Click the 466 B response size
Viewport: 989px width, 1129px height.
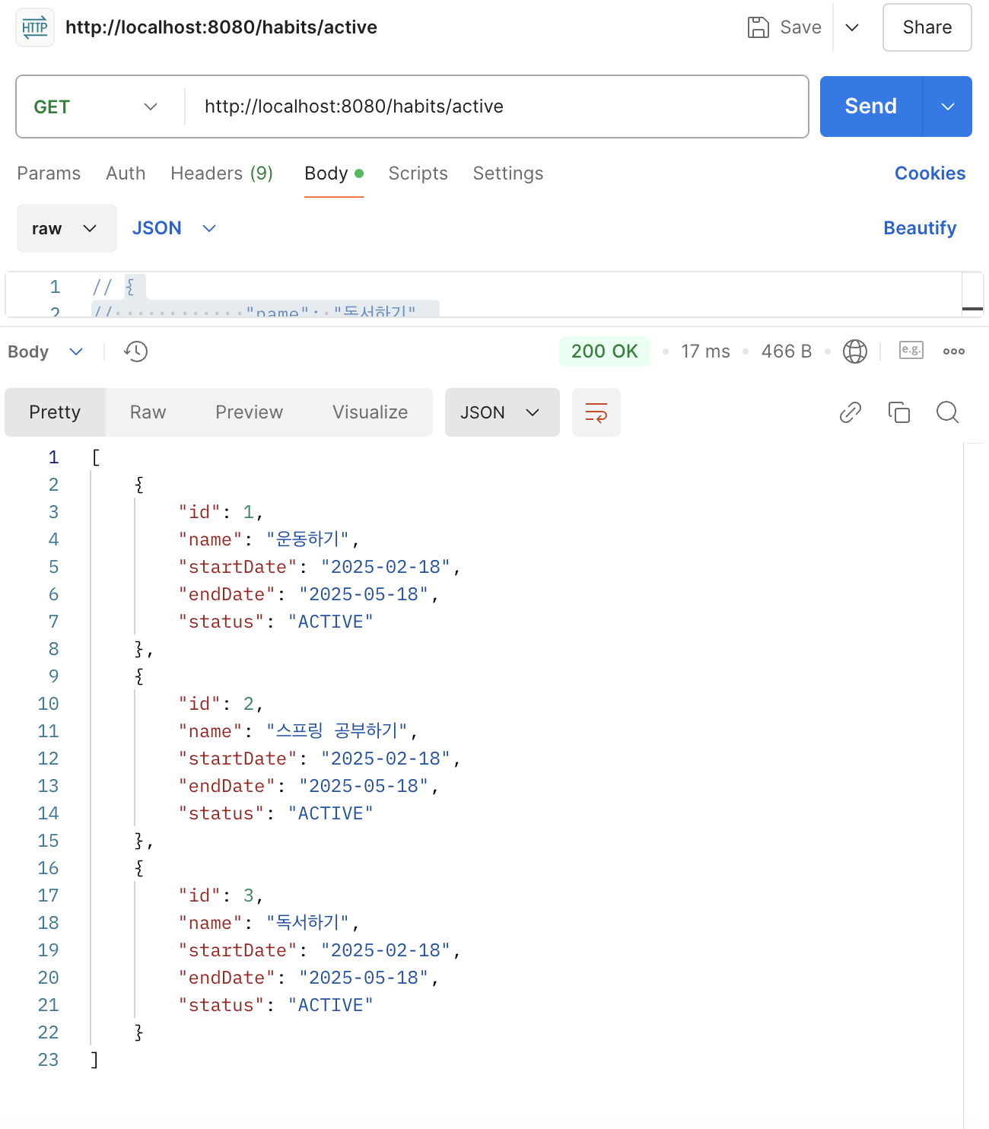coord(787,351)
